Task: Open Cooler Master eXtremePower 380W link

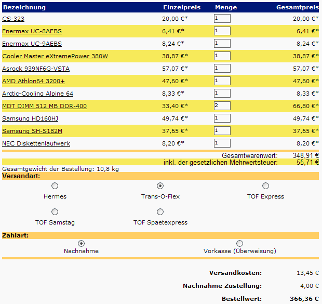Action: click(55, 56)
